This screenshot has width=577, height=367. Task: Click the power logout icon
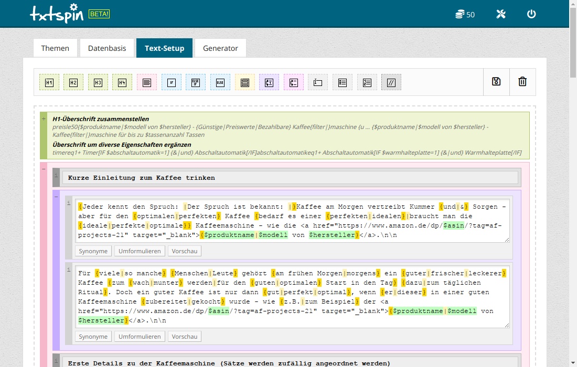pos(531,14)
